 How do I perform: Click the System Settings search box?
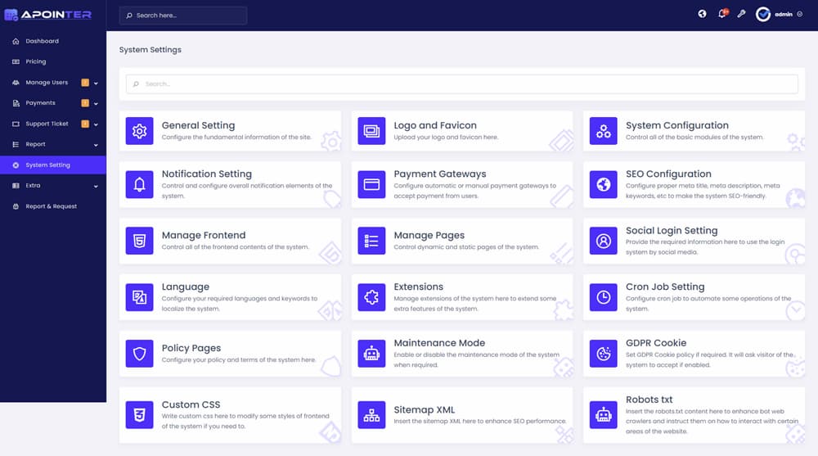tap(461, 84)
